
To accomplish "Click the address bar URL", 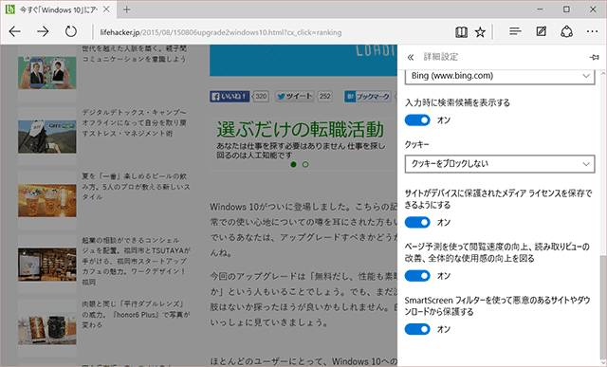I will [x=221, y=32].
